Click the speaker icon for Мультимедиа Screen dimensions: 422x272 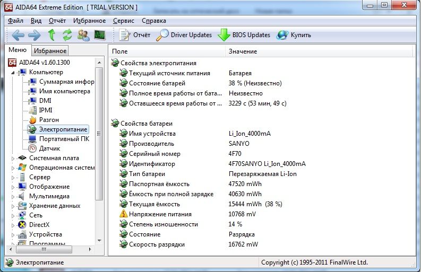[x=22, y=196]
